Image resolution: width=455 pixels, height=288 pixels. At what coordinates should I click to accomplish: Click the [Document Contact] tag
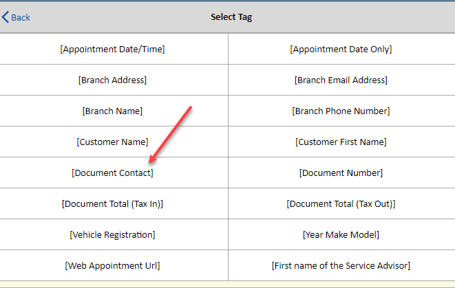[x=113, y=173]
